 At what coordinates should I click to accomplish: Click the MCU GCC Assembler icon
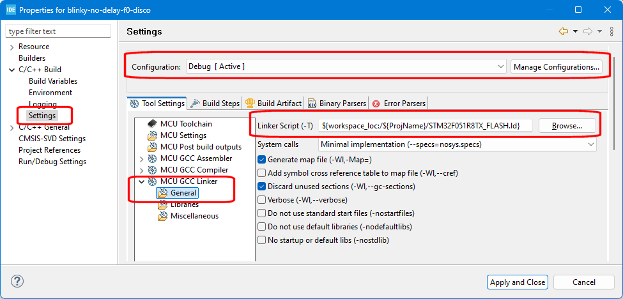click(x=152, y=158)
